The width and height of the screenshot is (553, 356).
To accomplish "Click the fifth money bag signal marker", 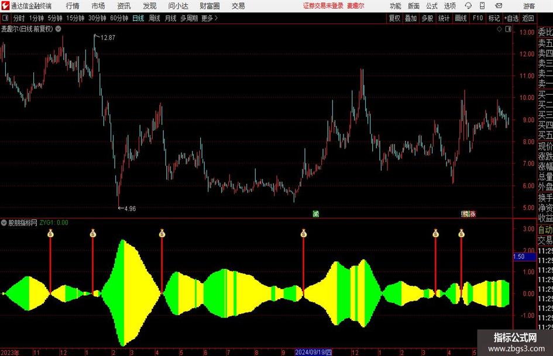I will coord(435,233).
